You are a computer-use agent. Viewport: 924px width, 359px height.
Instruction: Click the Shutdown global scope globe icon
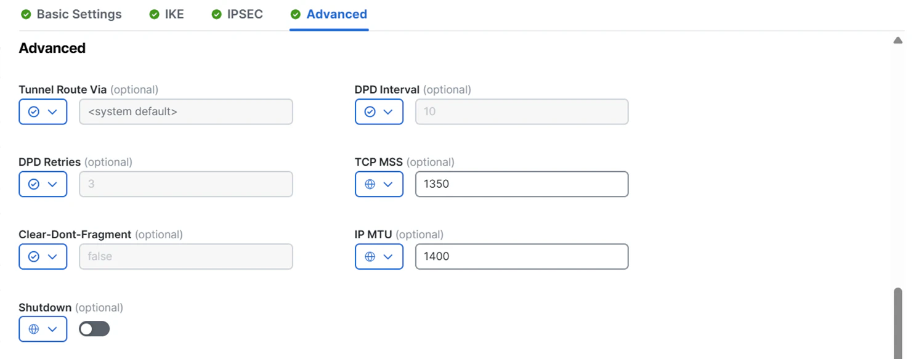point(34,329)
